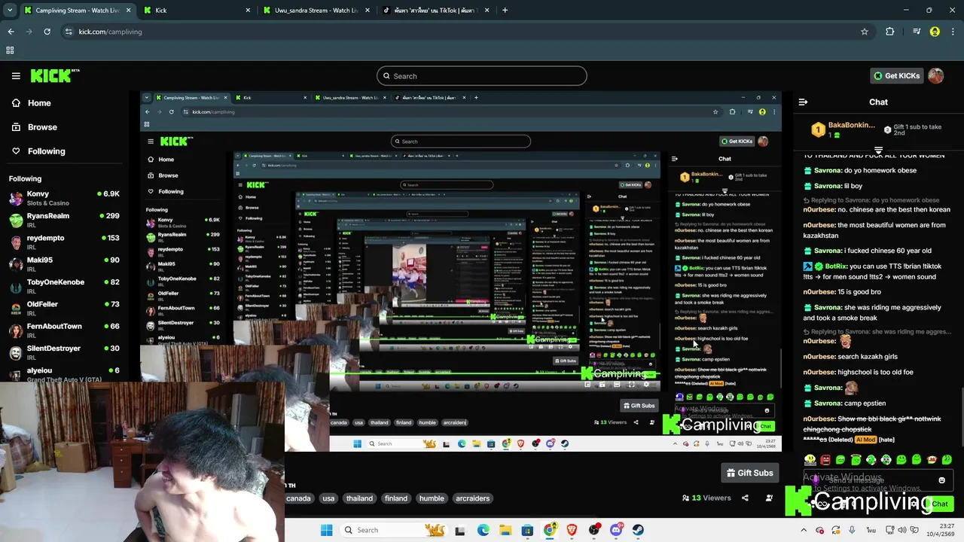The image size is (964, 542).
Task: Open Steam from the taskbar
Action: coord(638,530)
